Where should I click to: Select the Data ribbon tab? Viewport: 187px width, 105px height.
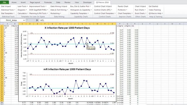(x=58, y=2)
